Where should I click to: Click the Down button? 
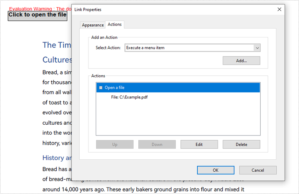[157, 145]
